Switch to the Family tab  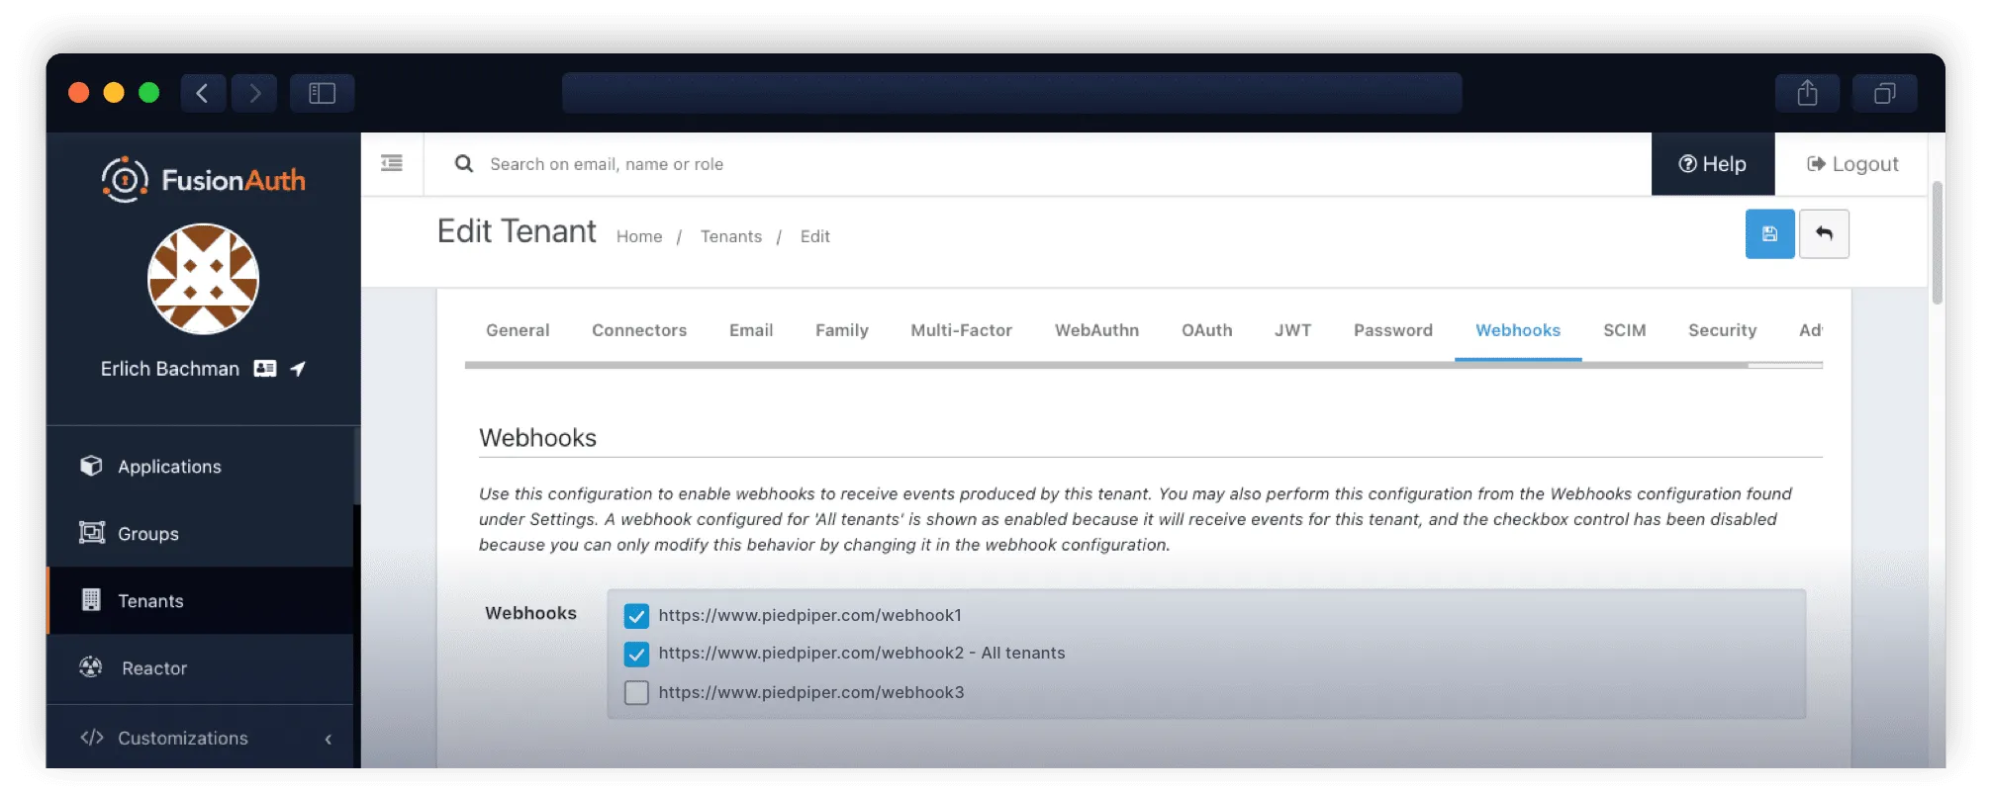click(842, 330)
